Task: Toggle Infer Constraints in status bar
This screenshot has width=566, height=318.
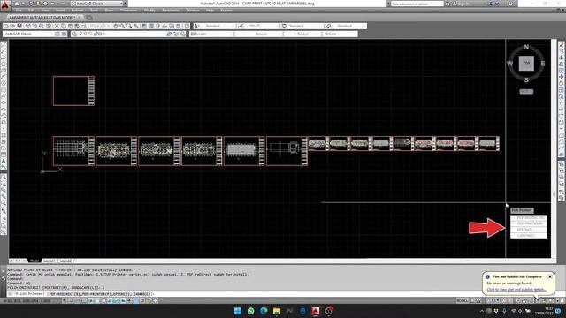Action: (65, 300)
